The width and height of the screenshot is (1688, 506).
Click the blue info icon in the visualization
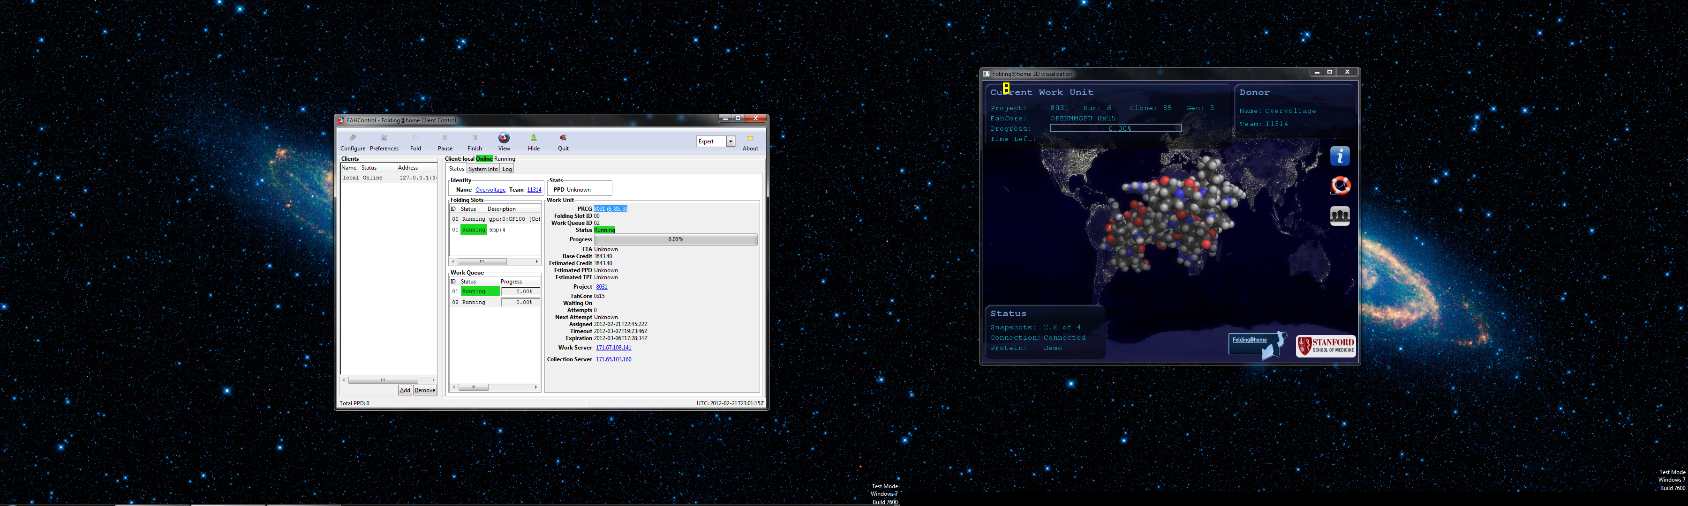(x=1340, y=156)
